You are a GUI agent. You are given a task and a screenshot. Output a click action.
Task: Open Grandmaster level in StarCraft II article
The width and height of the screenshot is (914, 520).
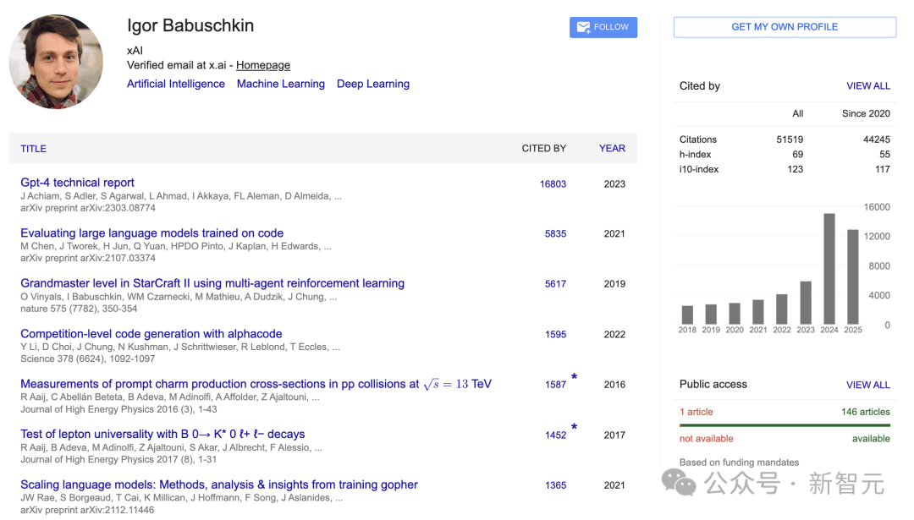[x=212, y=283]
